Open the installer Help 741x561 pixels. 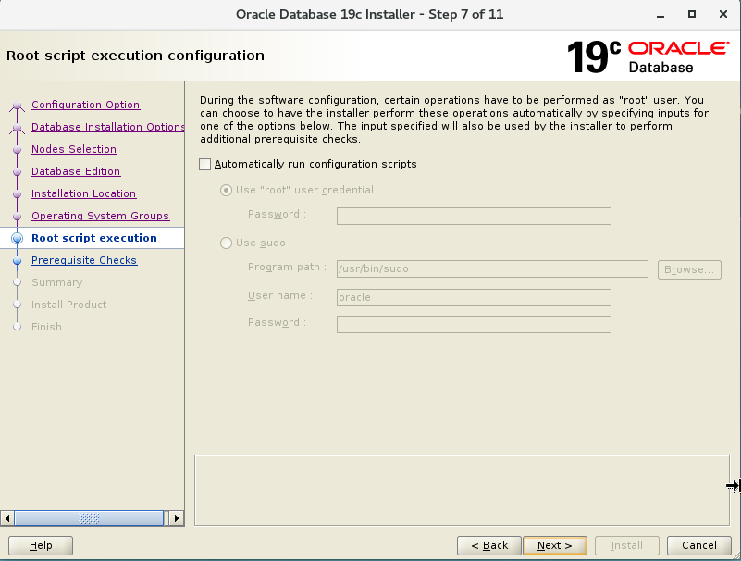pos(41,545)
